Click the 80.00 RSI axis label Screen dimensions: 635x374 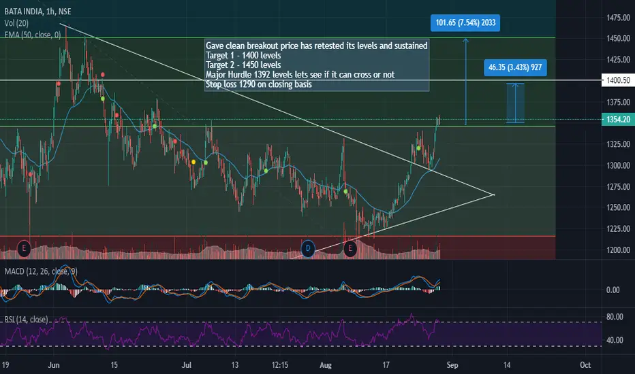click(615, 317)
